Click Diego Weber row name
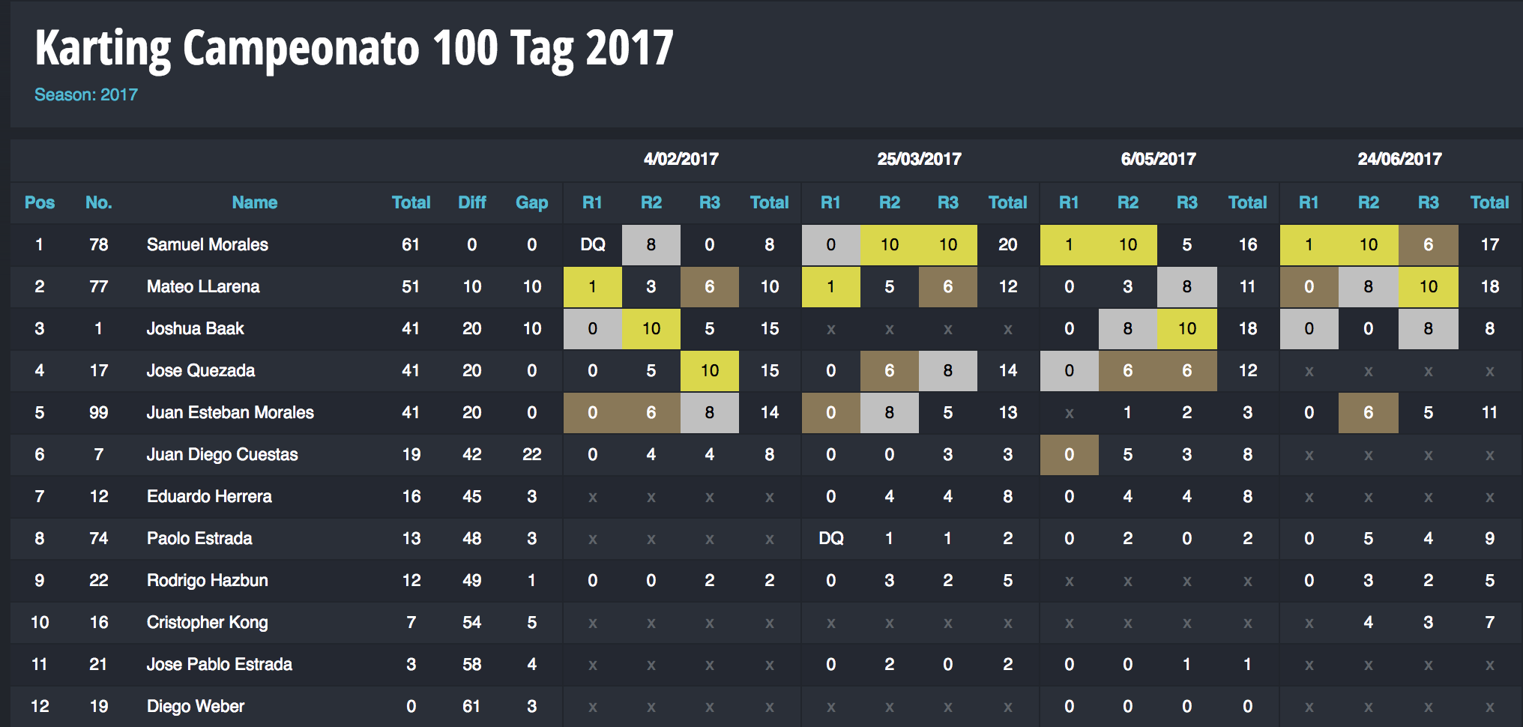 coord(196,706)
